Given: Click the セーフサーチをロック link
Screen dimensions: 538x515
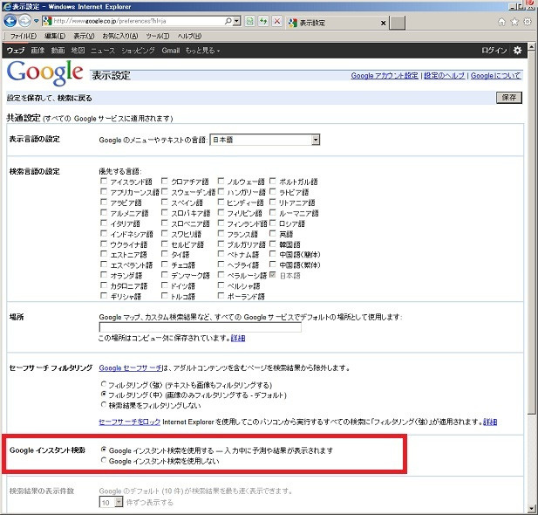Looking at the screenshot, I should click(x=129, y=422).
